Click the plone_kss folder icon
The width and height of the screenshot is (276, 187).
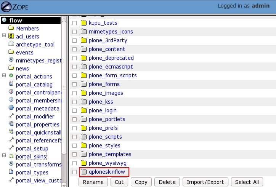point(83,102)
